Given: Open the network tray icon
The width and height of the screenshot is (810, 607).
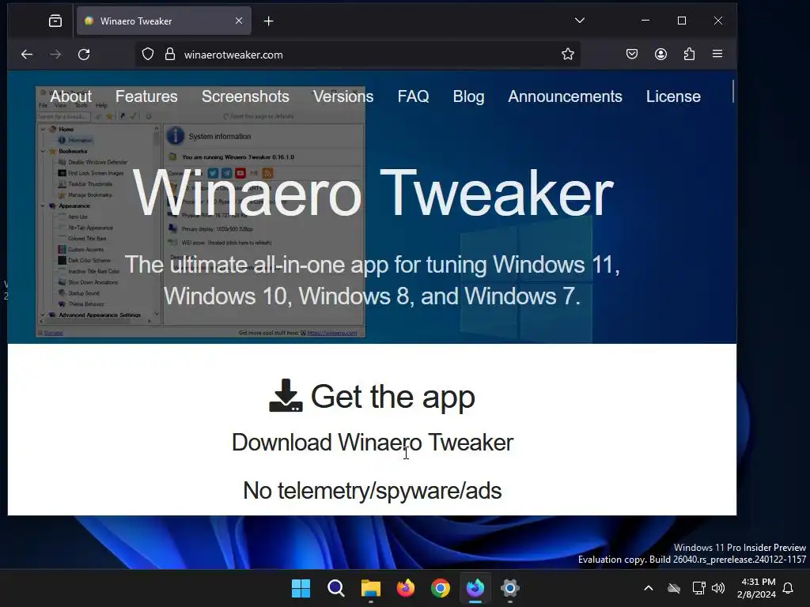Looking at the screenshot, I should coord(698,588).
